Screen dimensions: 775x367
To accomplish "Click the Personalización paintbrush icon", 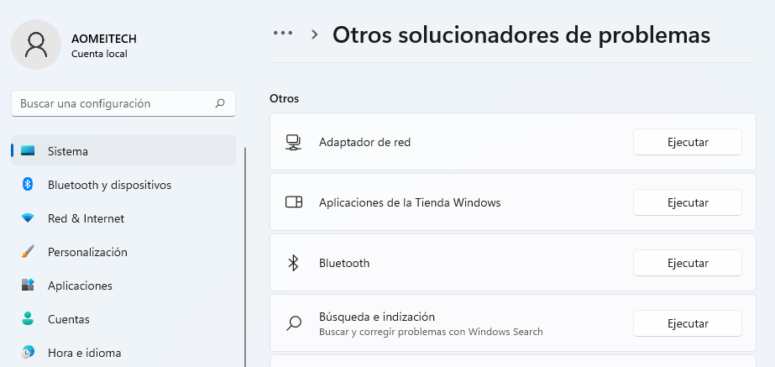I will 28,252.
